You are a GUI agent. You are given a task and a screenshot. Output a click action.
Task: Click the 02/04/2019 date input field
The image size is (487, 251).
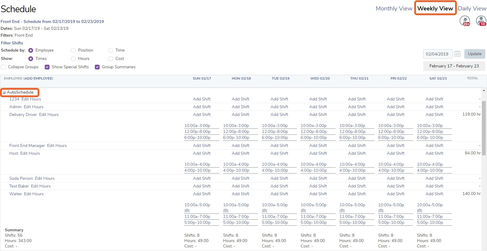438,54
